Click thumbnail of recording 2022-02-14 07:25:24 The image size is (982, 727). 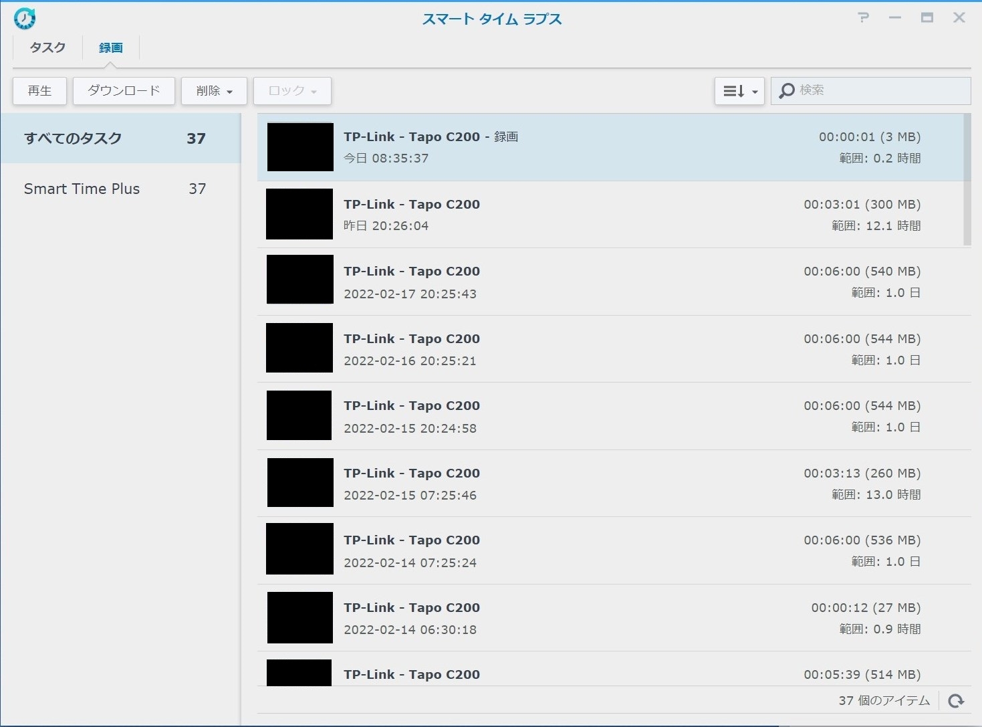[299, 549]
